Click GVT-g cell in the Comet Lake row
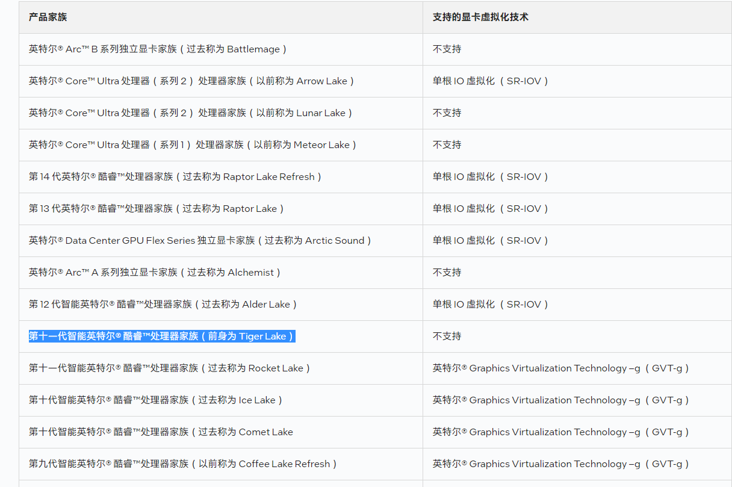Screen dimensions: 732x487 pos(561,432)
